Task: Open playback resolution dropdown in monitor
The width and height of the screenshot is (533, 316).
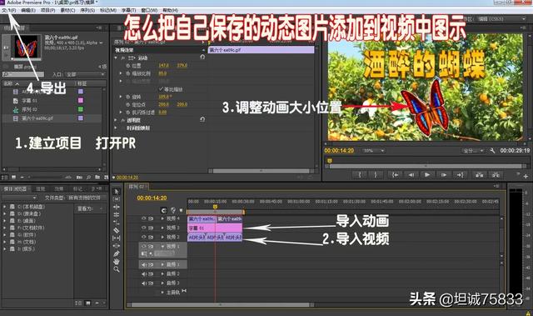Action: point(473,150)
